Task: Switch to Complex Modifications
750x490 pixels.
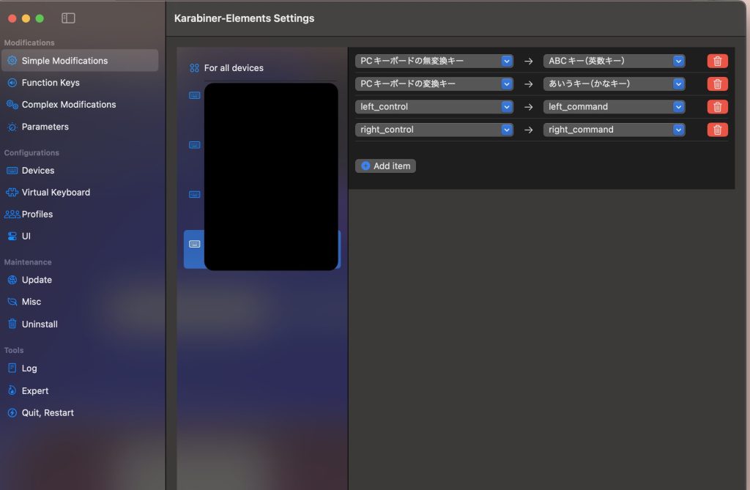Action: 68,105
